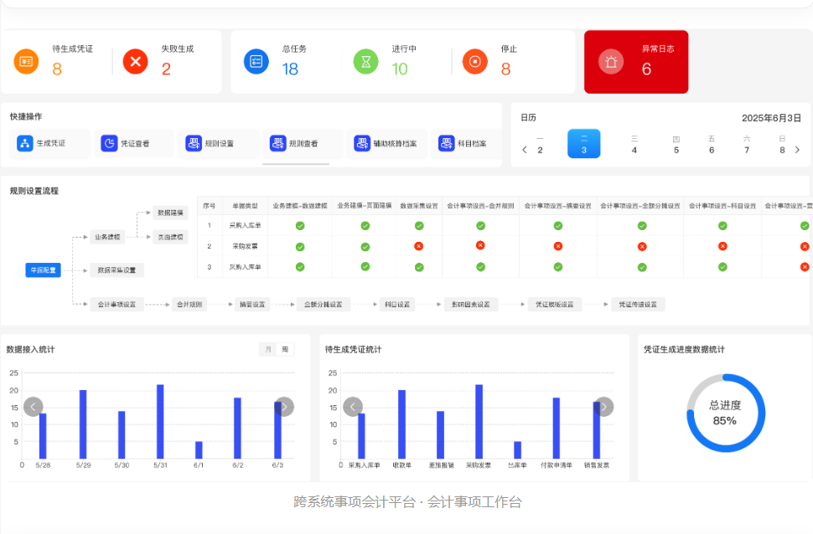Click the orange 停止 stop icon
Image resolution: width=813 pixels, height=534 pixels.
tap(475, 62)
